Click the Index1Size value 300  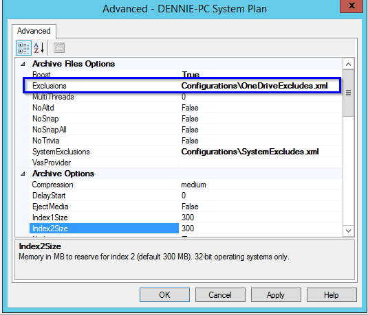pos(188,218)
